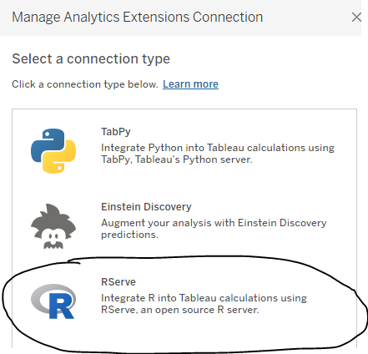Close the Manage Analytics Extensions dialog
The width and height of the screenshot is (368, 354).
click(x=356, y=18)
